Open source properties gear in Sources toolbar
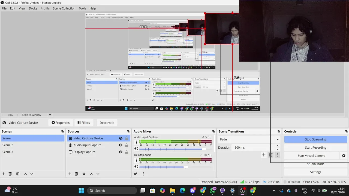349x196 pixels. coord(84,174)
